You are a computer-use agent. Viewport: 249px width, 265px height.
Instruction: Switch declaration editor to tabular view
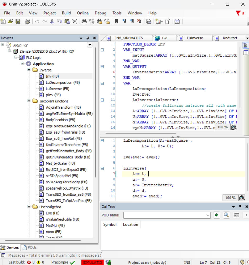click(246, 53)
